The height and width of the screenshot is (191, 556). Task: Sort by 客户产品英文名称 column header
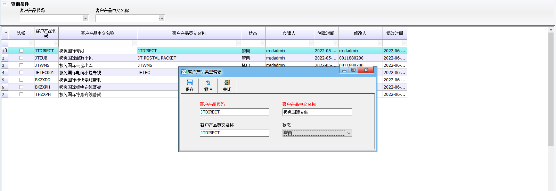tap(189, 33)
